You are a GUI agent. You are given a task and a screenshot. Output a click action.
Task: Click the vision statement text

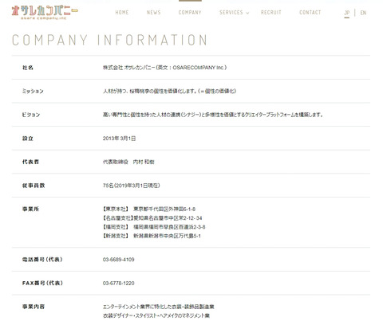(213, 115)
